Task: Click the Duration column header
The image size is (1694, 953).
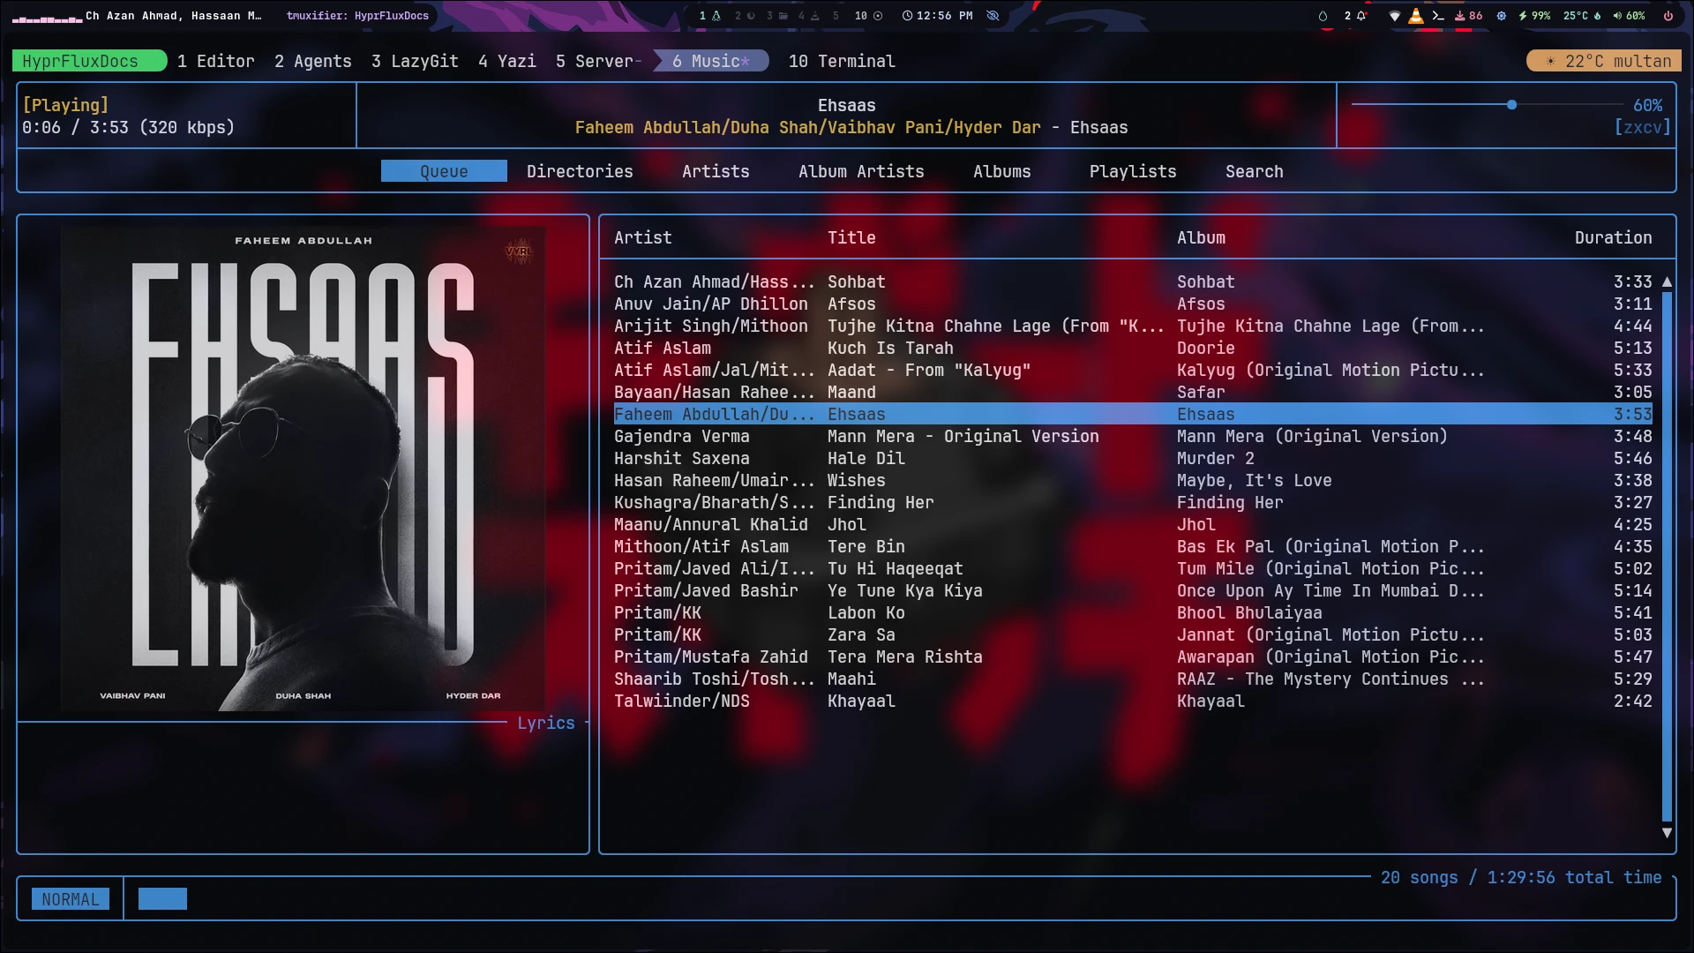Action: pos(1613,237)
